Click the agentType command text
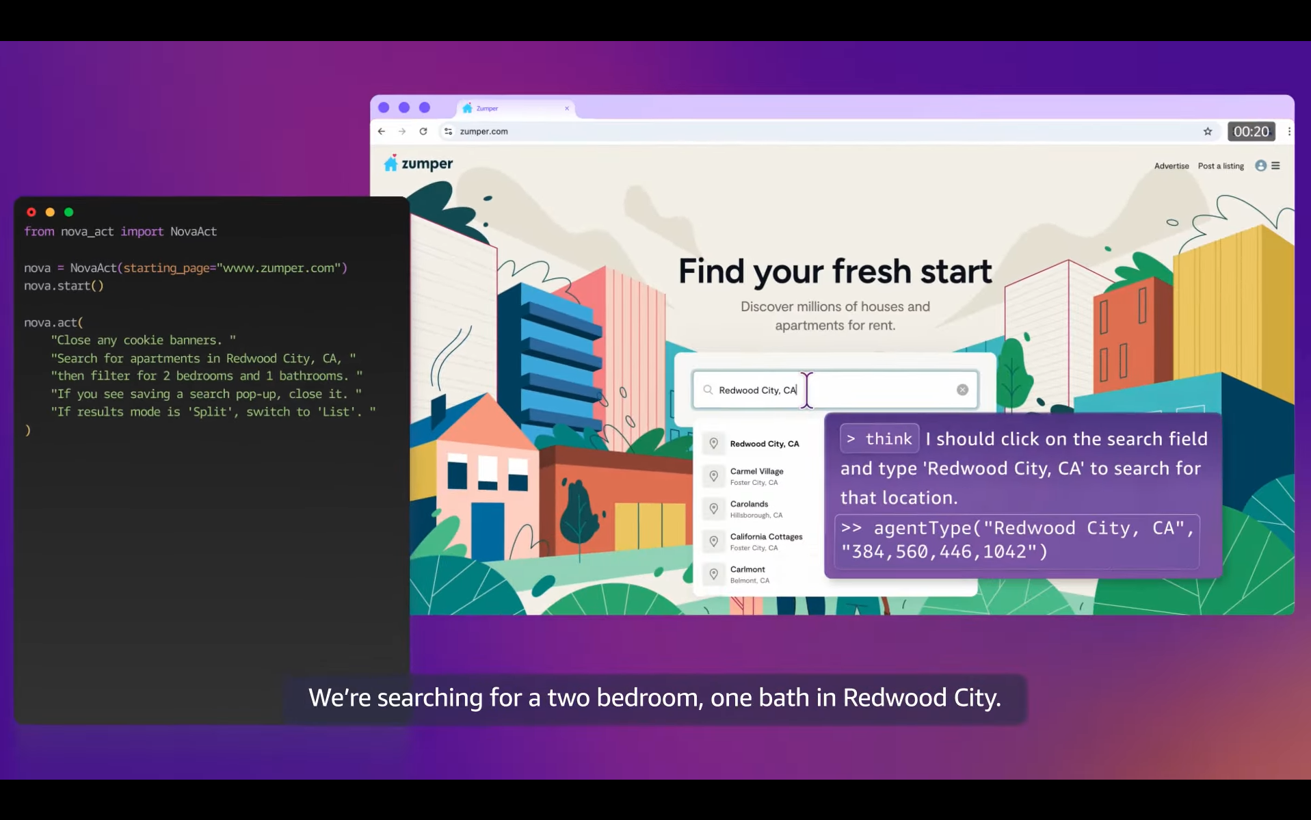 pos(1018,540)
